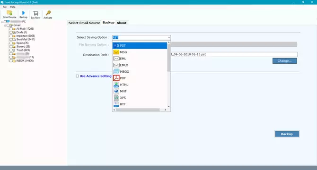Switch to the About tab
317x170 pixels.
(x=122, y=23)
